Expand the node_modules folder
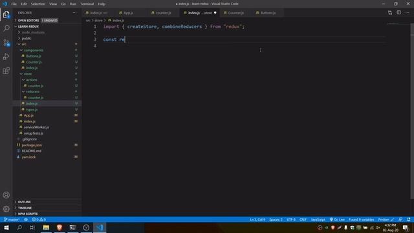Viewport: 414px width, 233px height. click(x=33, y=32)
